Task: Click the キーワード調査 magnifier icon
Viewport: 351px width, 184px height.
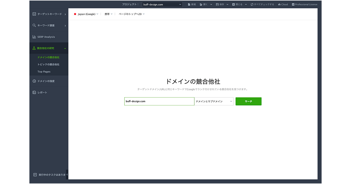Action: [34, 26]
